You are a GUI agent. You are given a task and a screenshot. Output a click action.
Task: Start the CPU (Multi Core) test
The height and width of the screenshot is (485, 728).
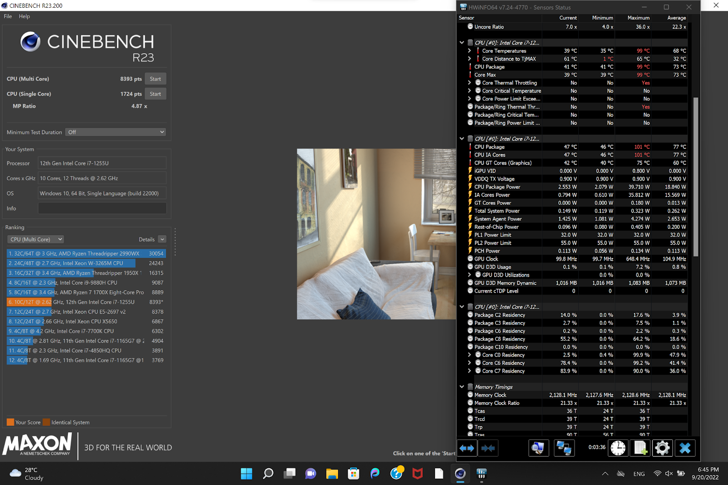156,79
